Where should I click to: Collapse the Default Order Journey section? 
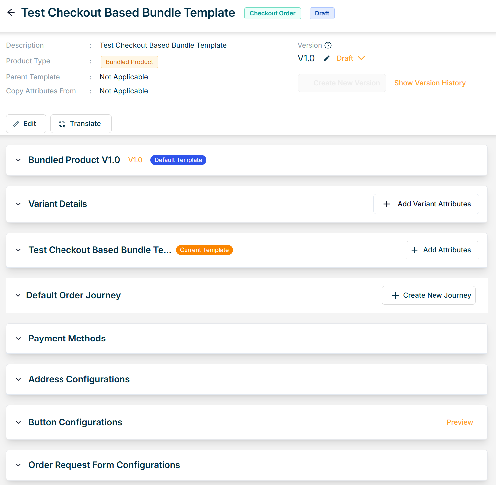click(18, 295)
